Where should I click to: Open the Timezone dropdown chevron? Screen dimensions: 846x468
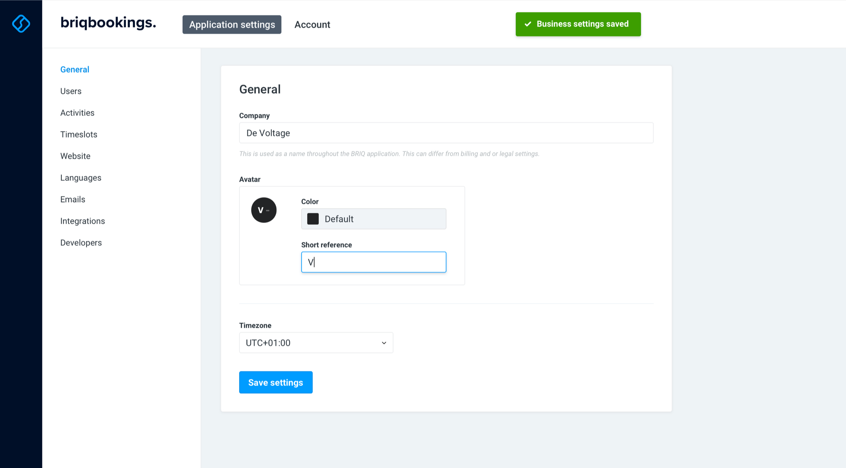point(384,343)
